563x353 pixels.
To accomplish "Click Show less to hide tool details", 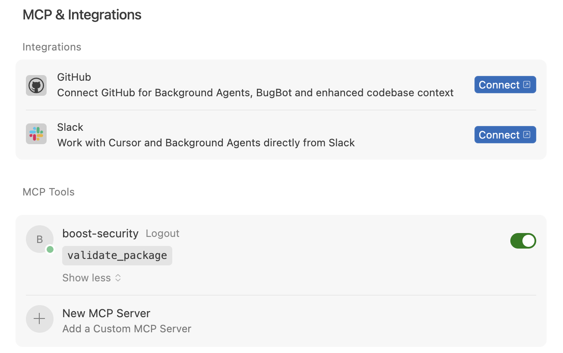I will [86, 278].
